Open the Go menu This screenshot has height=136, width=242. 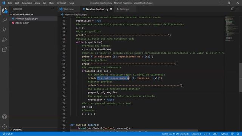[45, 3]
